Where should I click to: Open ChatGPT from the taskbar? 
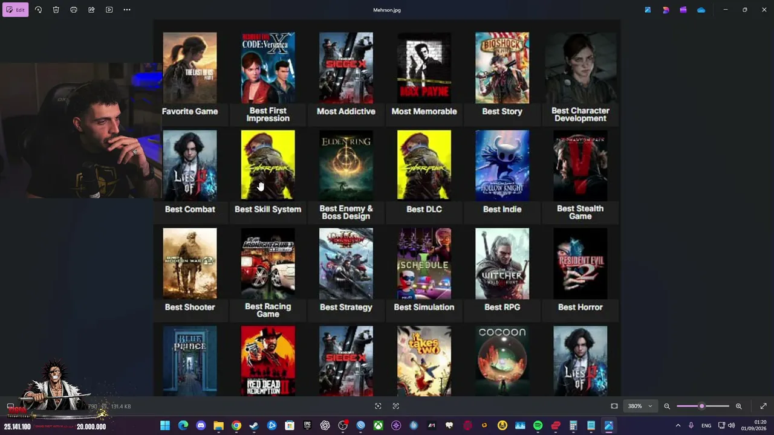tap(325, 426)
